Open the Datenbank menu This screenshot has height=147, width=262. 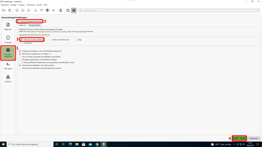(x=5, y=5)
